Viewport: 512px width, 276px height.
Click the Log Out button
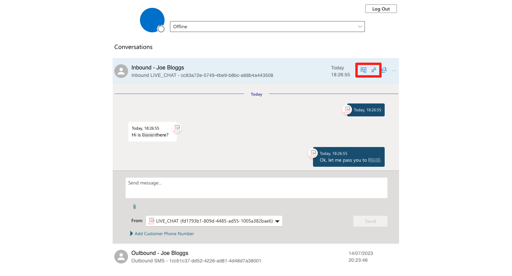click(381, 9)
